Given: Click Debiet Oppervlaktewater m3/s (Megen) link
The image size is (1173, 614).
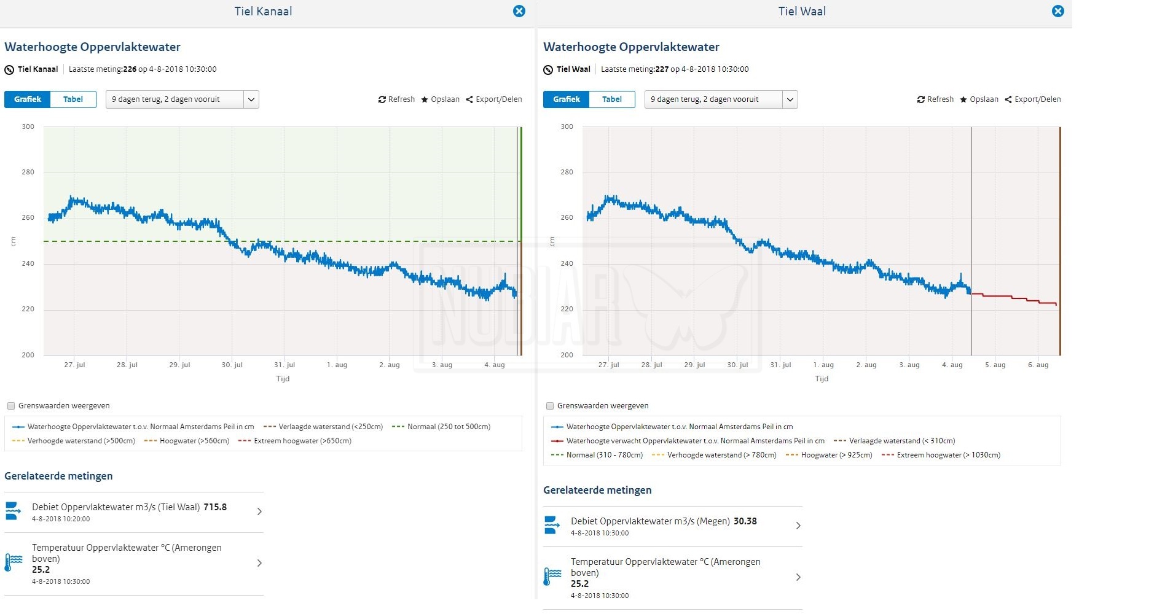Looking at the screenshot, I should coord(650,521).
